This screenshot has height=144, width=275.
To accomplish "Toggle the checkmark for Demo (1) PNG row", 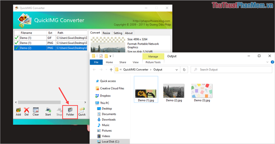I will click(x=16, y=43).
